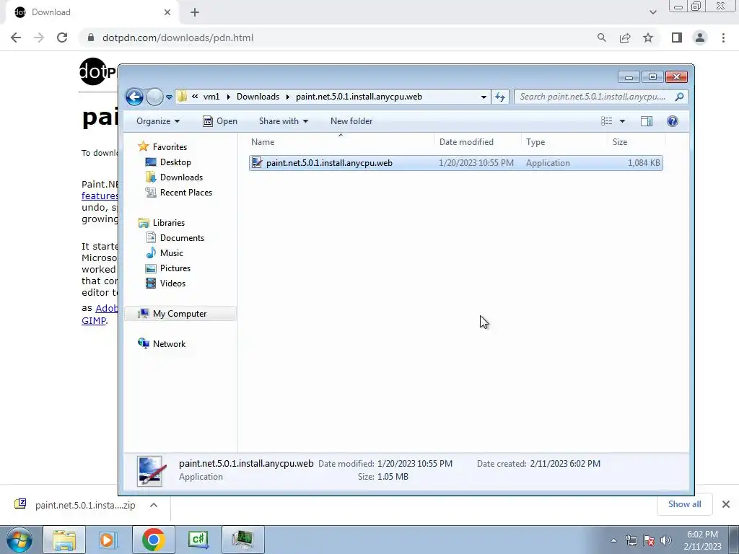Change view using the view icon
Viewport: 739px width, 554px height.
tap(606, 121)
